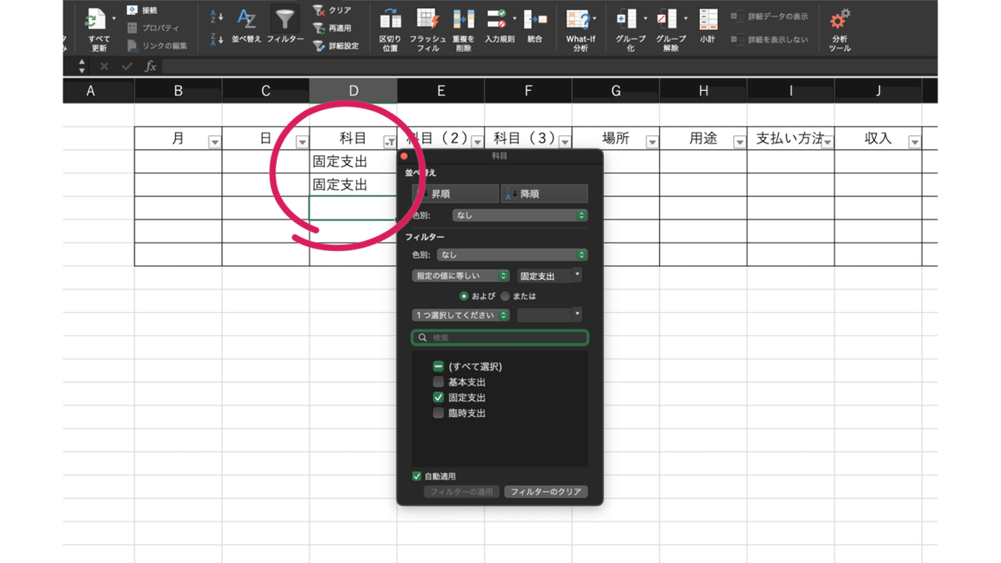
Task: Open the filter 色別 なし dropdown
Action: point(512,255)
